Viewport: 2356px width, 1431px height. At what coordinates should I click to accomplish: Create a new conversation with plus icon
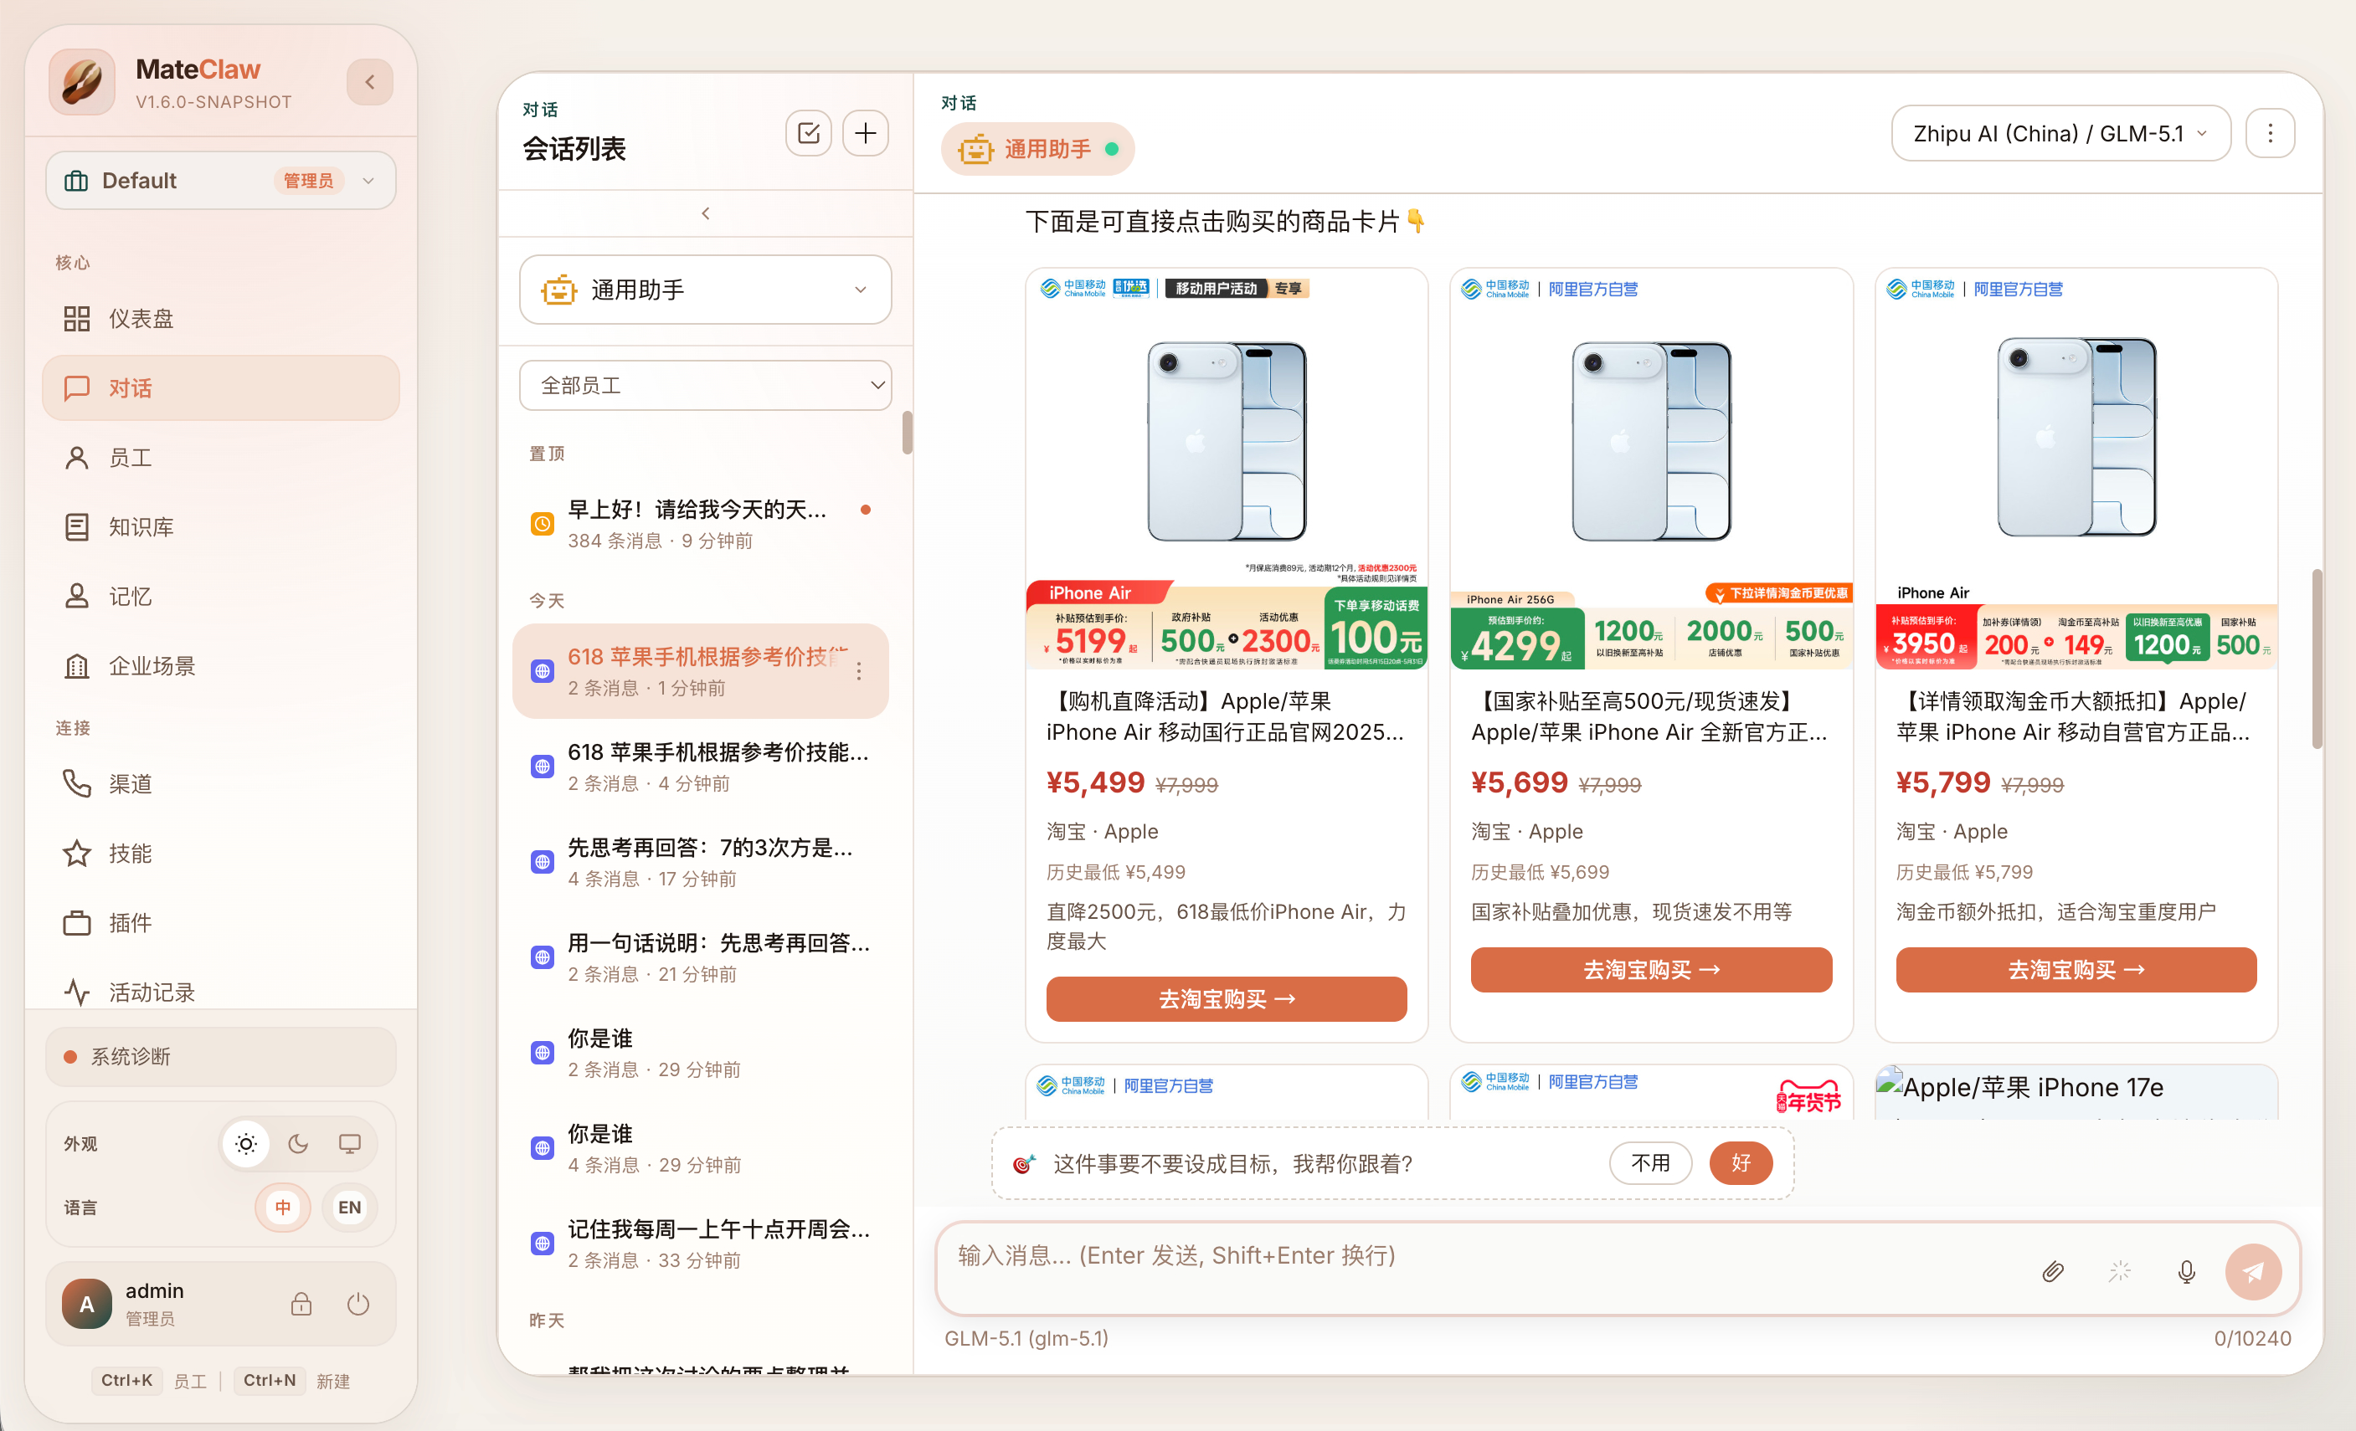(x=866, y=133)
